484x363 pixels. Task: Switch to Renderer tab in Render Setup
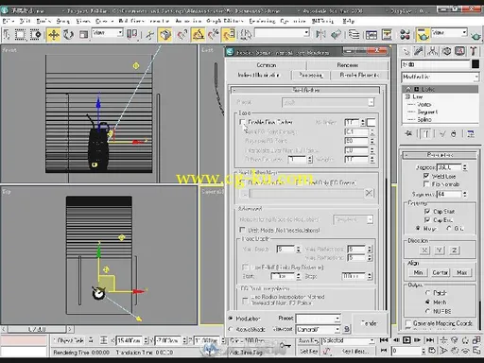(348, 65)
